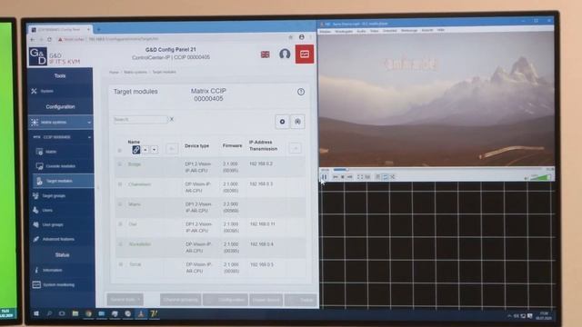The width and height of the screenshot is (582, 327).
Task: Click the Delete button below table
Action: (x=301, y=300)
